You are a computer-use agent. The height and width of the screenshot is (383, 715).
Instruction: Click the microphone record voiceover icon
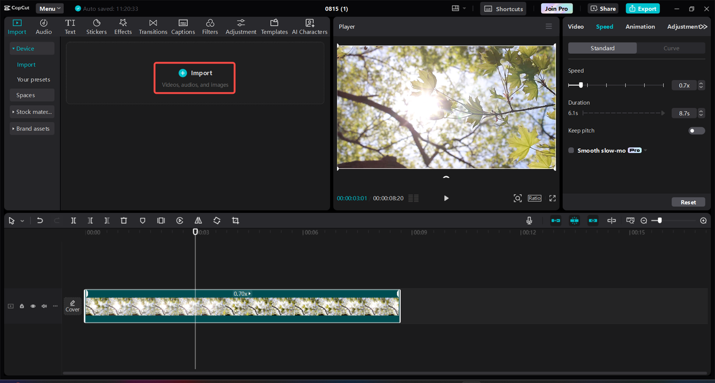click(x=529, y=221)
